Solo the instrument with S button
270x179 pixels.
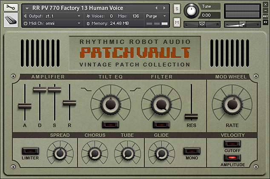[177, 9]
